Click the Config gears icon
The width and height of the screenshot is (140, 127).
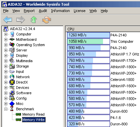[12, 98]
